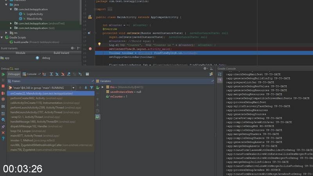Click the New Watch icon in Variables panel

[x=97, y=88]
